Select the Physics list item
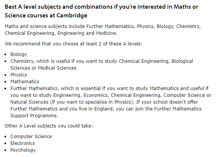 (x=19, y=75)
